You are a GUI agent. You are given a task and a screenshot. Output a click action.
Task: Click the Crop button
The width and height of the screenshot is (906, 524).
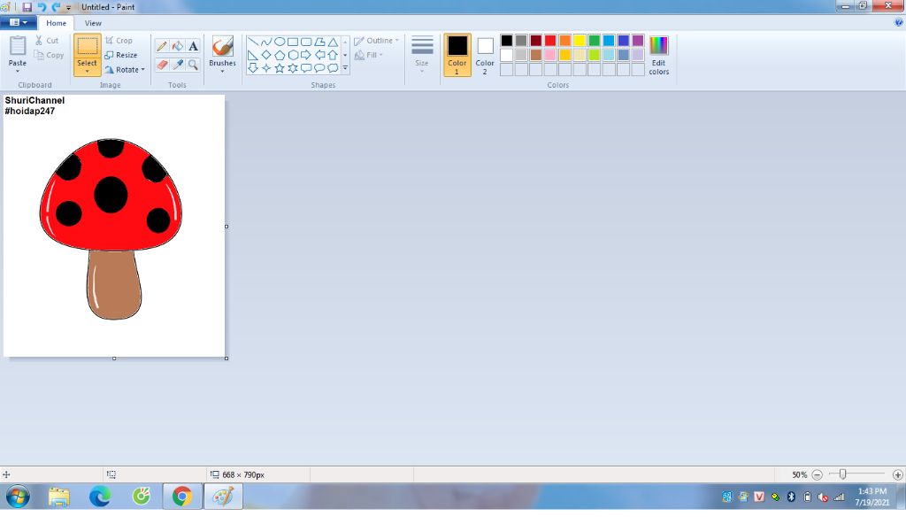tap(119, 41)
